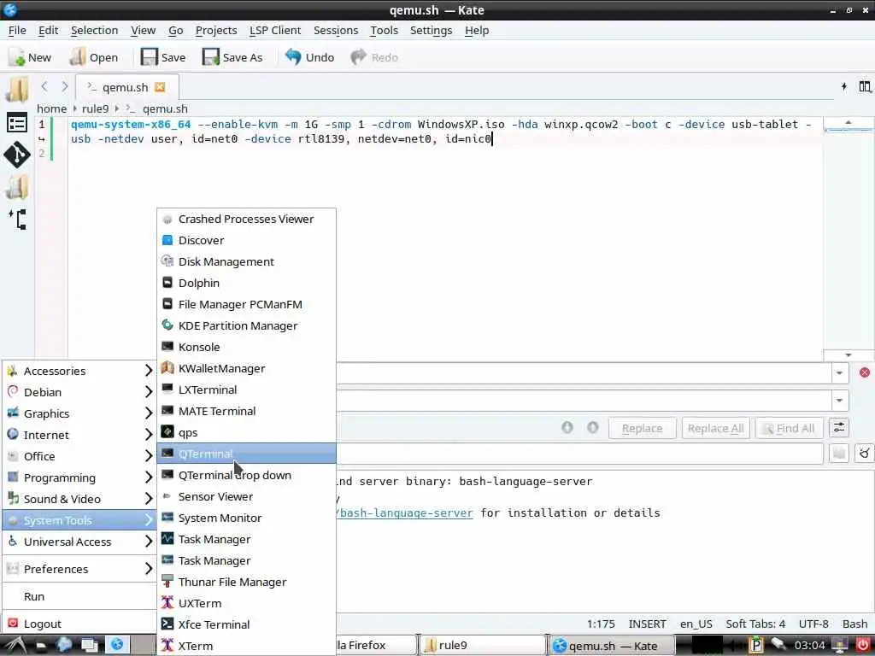This screenshot has height=656, width=875.
Task: Click the editor scrollbar down arrow
Action: tap(849, 354)
